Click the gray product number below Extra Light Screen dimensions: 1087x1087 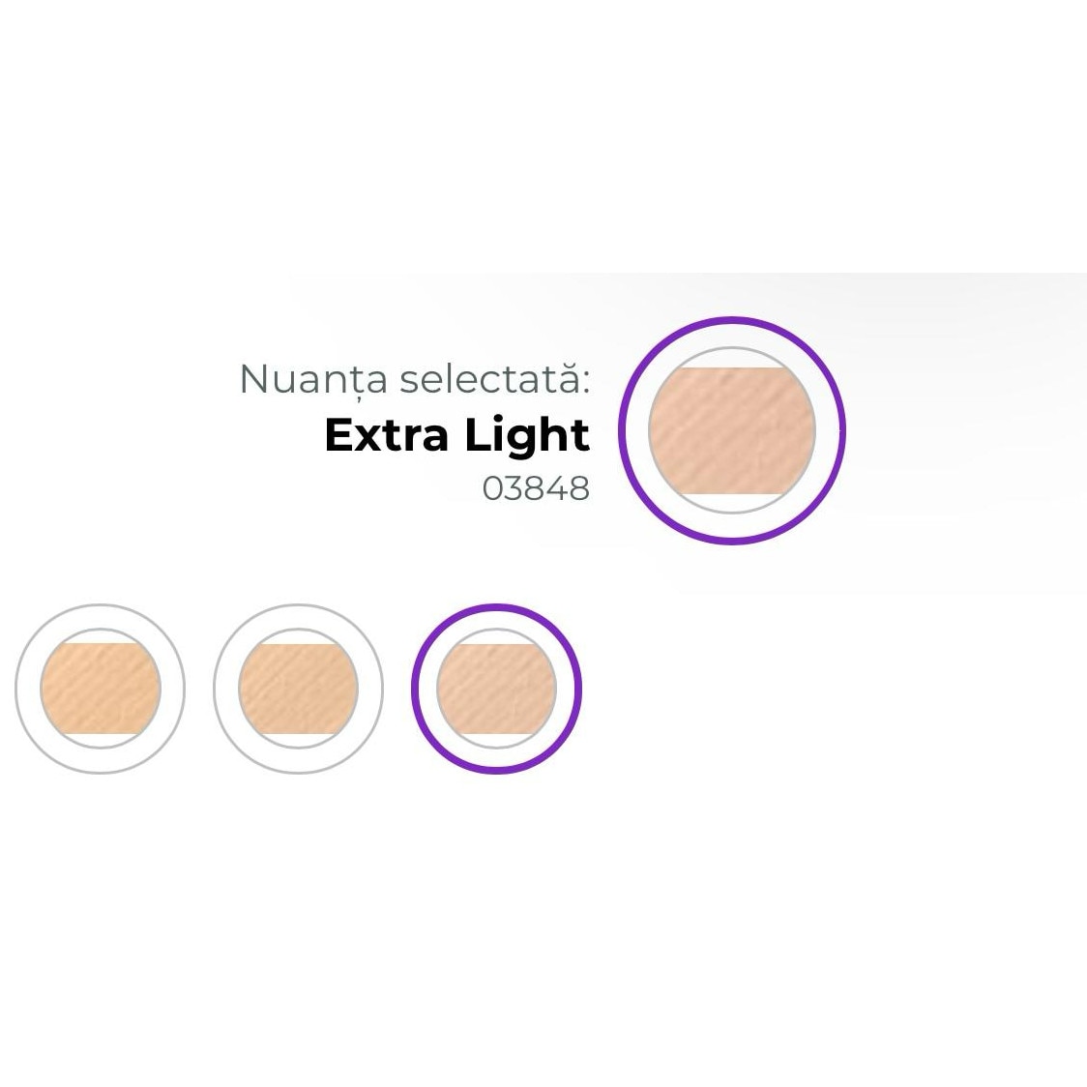tap(536, 489)
